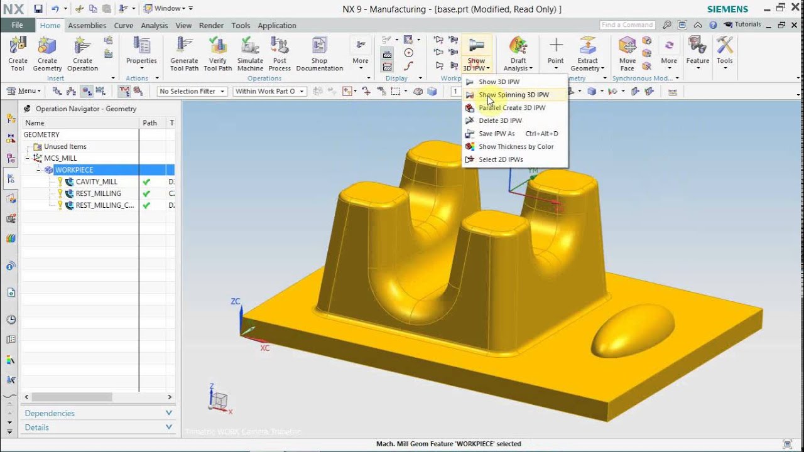The width and height of the screenshot is (804, 452).
Task: Click the Full Screen icon near Find a Command
Action: pyautogui.click(x=681, y=25)
